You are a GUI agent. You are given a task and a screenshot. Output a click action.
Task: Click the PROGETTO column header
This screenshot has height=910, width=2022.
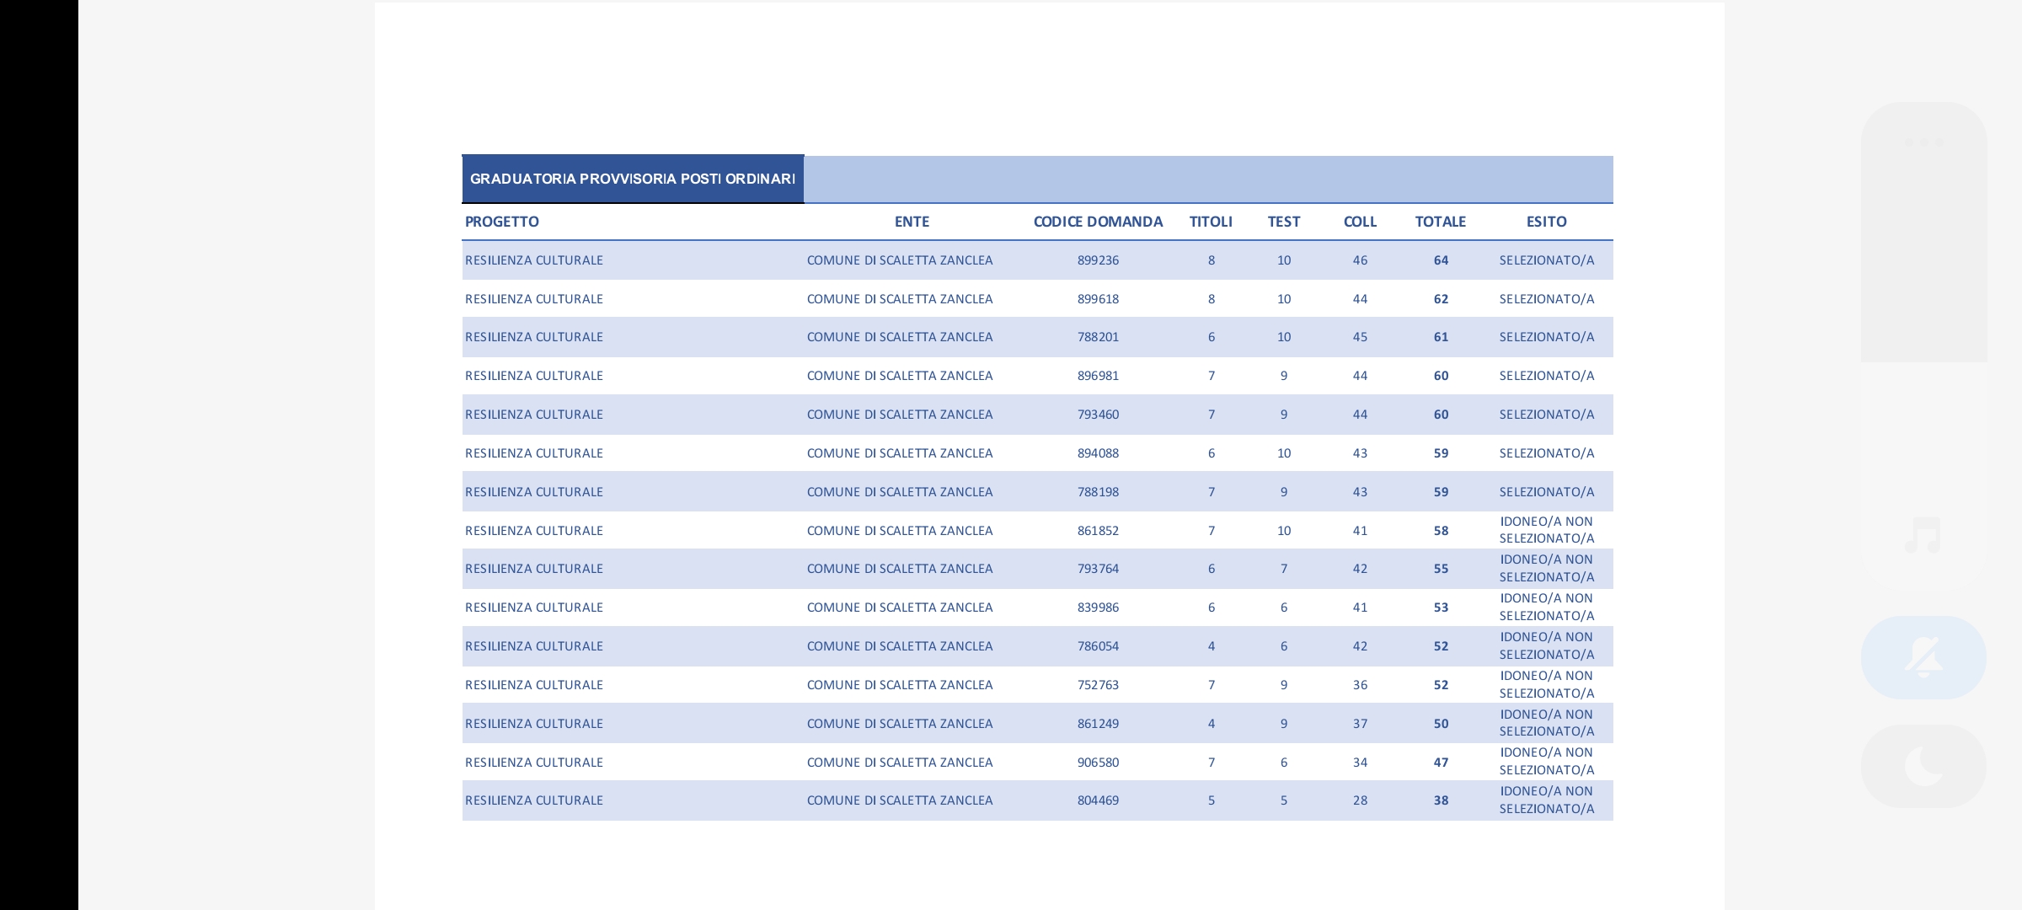tap(502, 222)
